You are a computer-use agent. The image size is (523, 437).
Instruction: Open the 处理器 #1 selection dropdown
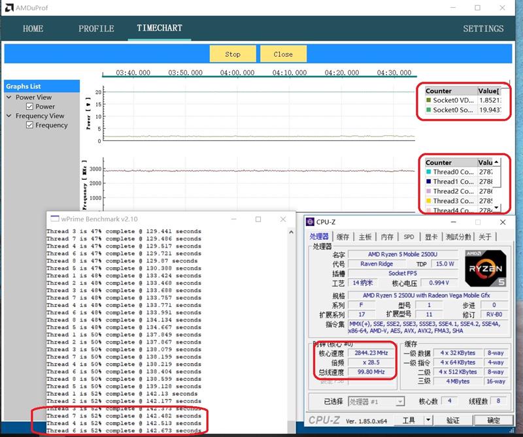pyautogui.click(x=377, y=402)
